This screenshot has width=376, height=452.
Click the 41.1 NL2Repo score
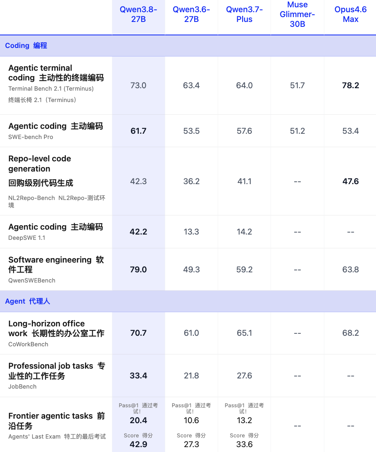(x=244, y=181)
